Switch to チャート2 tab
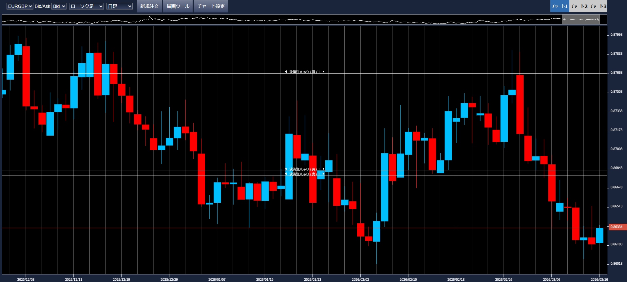627x282 pixels. coord(579,6)
